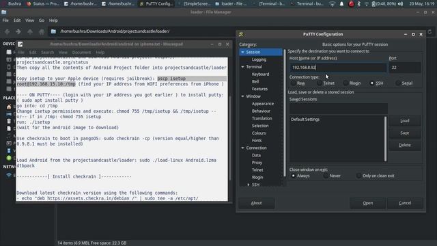Image resolution: width=437 pixels, height=246 pixels.
Task: Click the up-folder arrow in File Manager
Action: (x=30, y=31)
